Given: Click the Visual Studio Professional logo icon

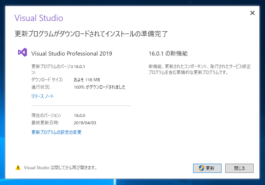Looking at the screenshot, I should click(22, 52).
